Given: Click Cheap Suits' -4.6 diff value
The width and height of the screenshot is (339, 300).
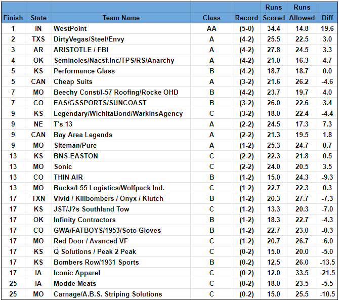Looking at the screenshot, I should (327, 81).
